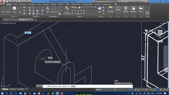Activate the Rotate tool in Modify panel
The width and height of the screenshot is (169, 95).
[x=34, y=8]
